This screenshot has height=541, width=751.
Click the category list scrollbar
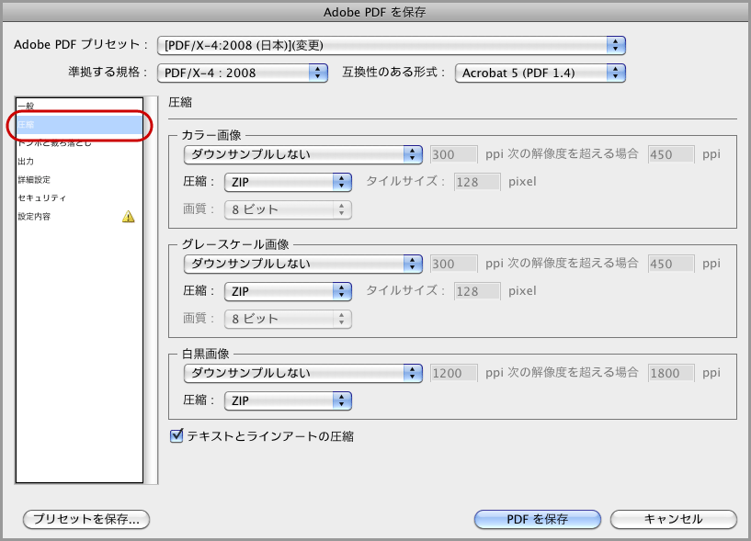[151, 290]
